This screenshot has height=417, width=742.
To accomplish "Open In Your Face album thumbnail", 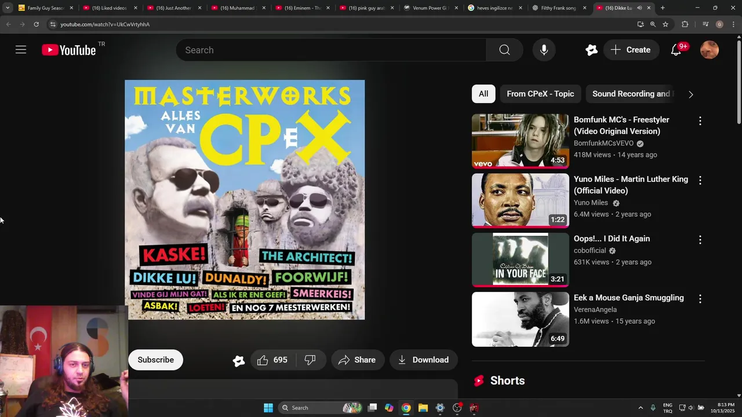I will click(x=520, y=259).
